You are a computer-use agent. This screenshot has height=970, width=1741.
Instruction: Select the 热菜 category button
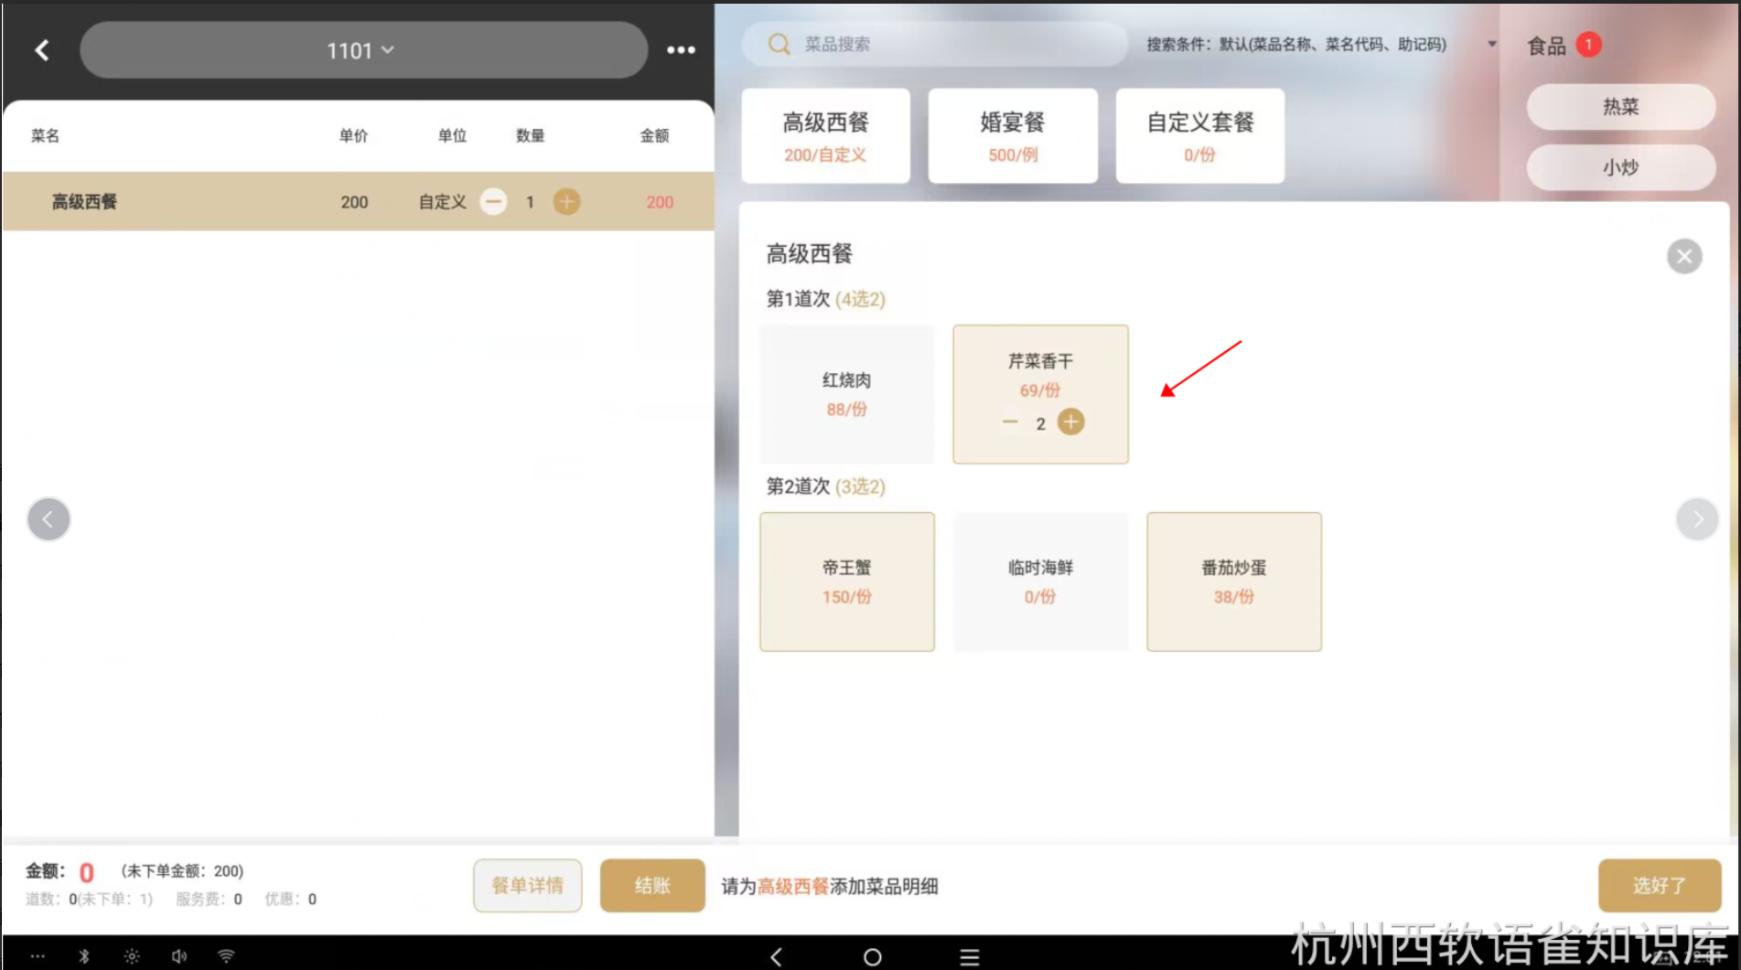coord(1620,107)
